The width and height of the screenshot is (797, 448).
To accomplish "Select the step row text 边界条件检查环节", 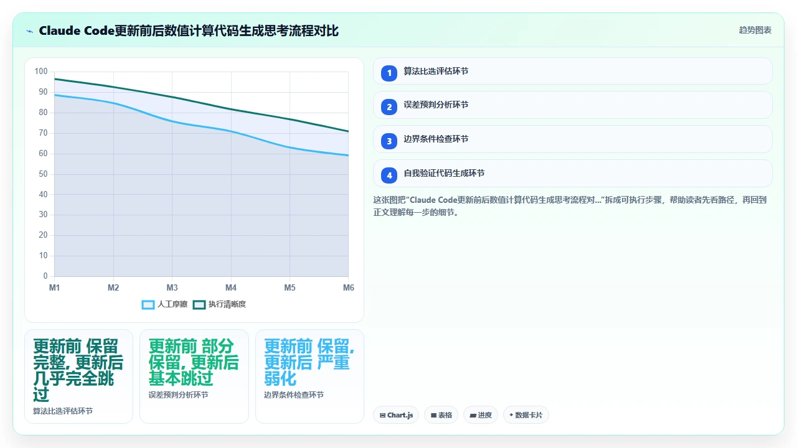I will (x=436, y=139).
